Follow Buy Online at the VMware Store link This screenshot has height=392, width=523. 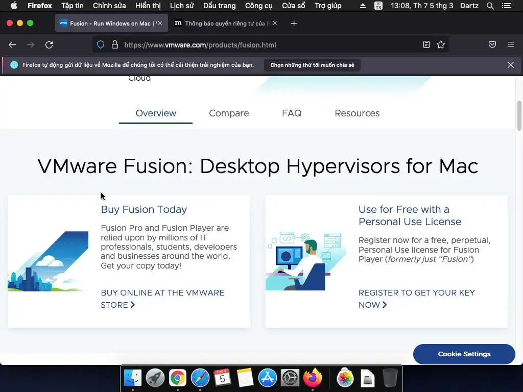pyautogui.click(x=162, y=299)
